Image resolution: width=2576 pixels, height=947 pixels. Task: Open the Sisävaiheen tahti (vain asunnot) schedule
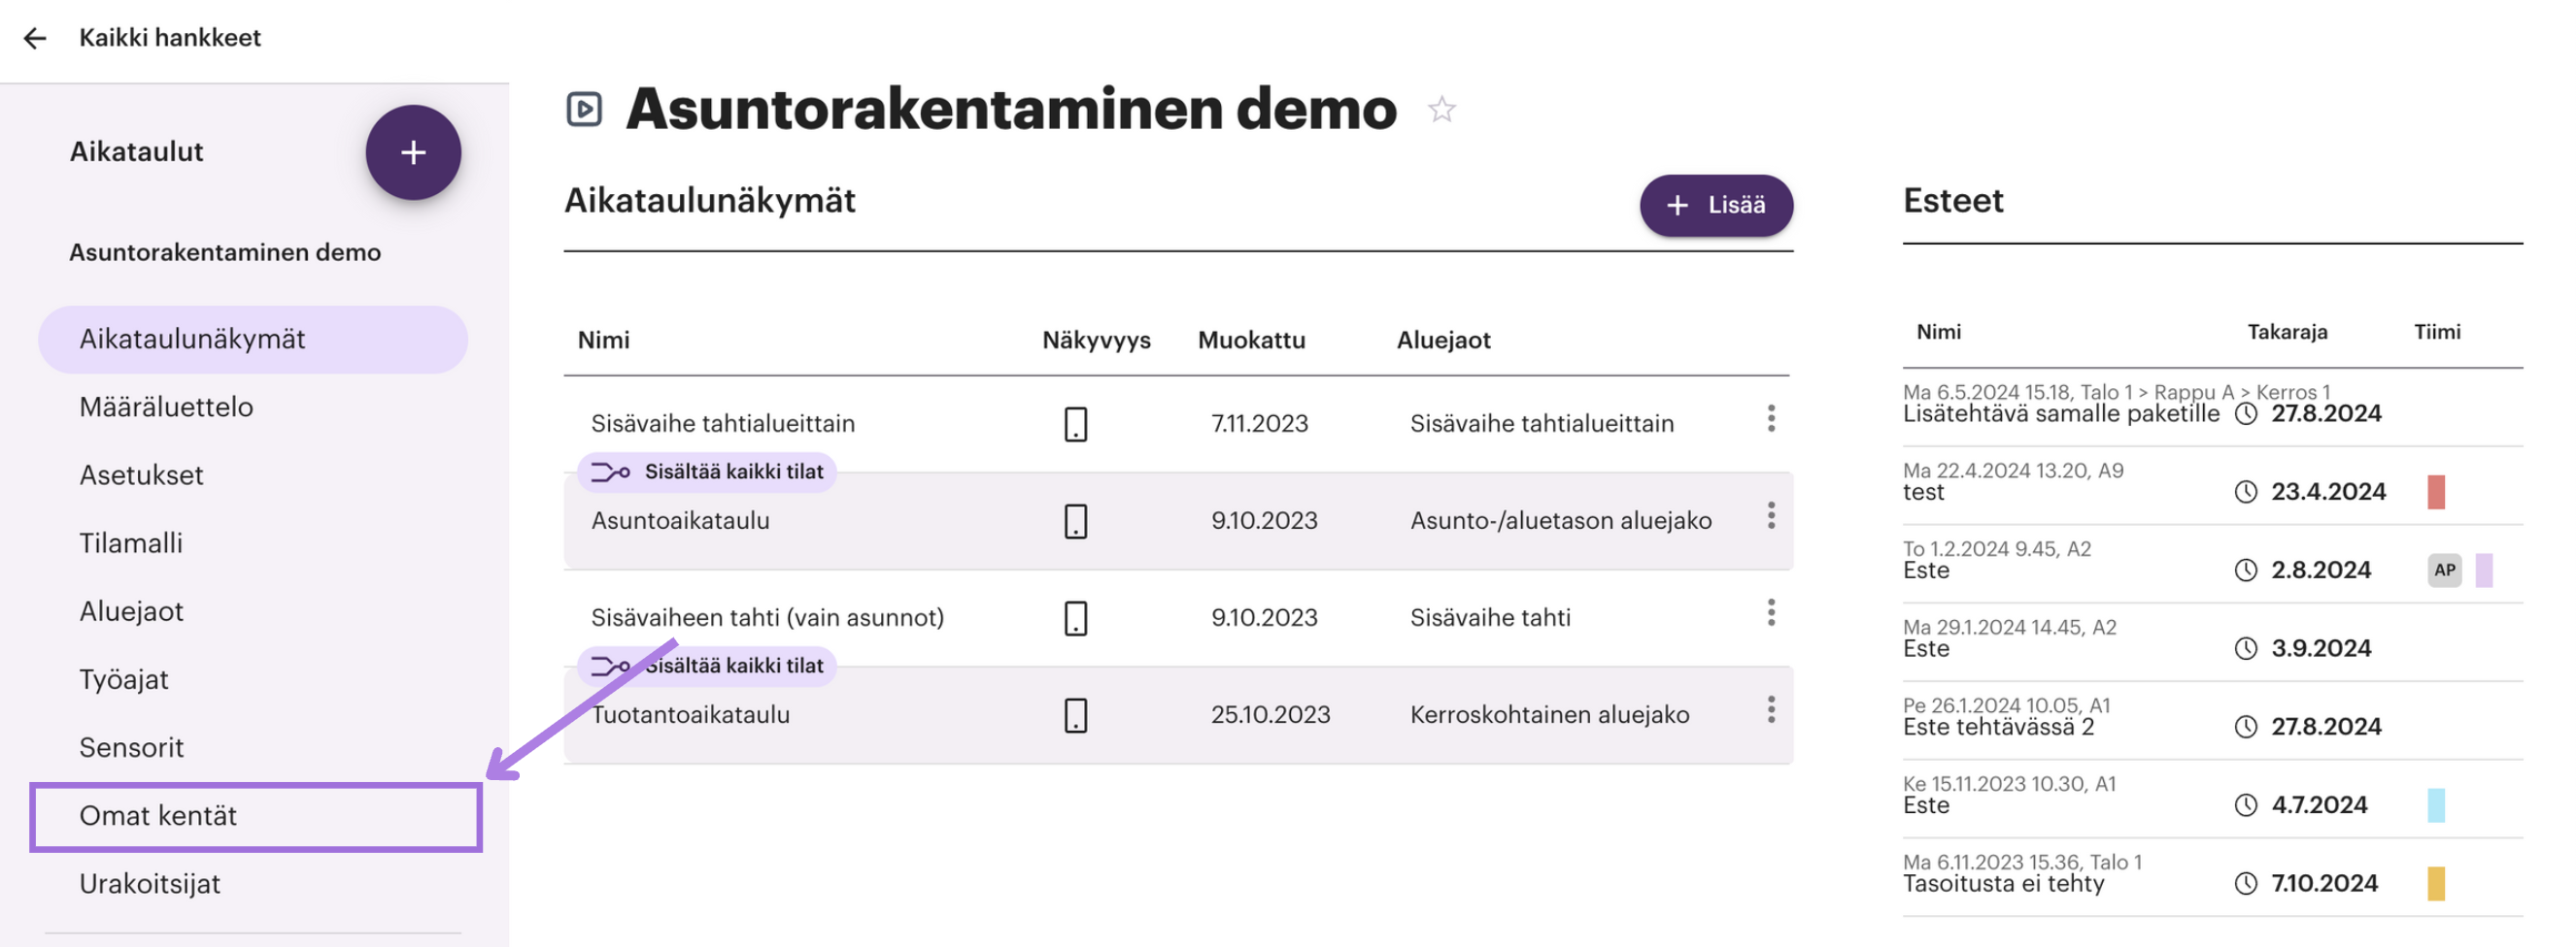click(x=767, y=617)
